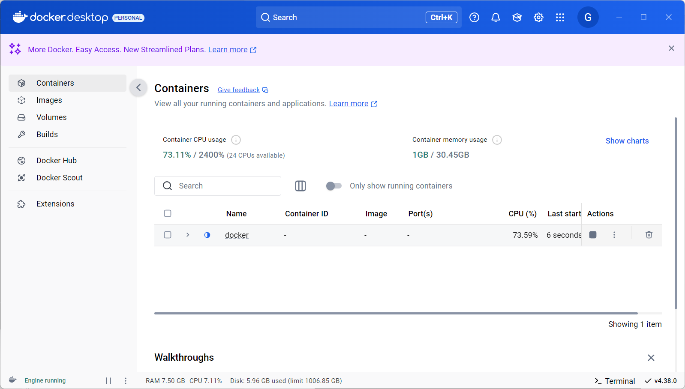Pause the Docker engine
This screenshot has width=685, height=389.
[108, 380]
